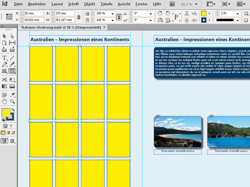This screenshot has height=187, width=250.
Task: Open the Objekt menu
Action: pyautogui.click(x=89, y=4)
